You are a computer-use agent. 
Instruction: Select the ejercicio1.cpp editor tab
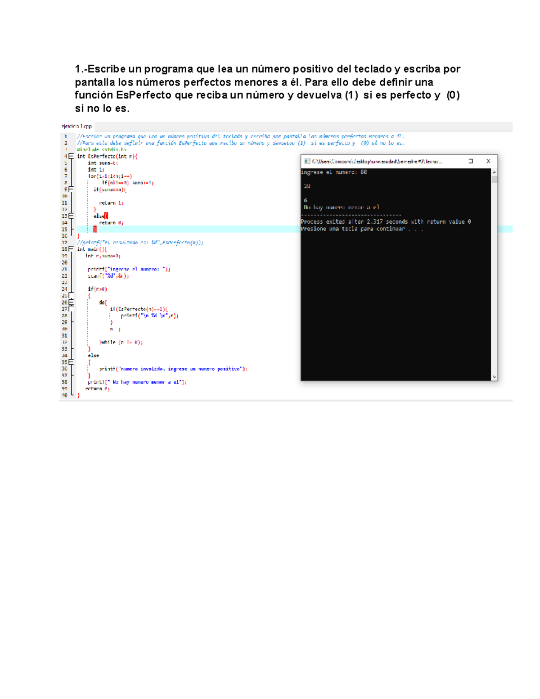77,126
